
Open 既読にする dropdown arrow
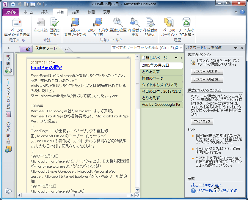click(58, 35)
